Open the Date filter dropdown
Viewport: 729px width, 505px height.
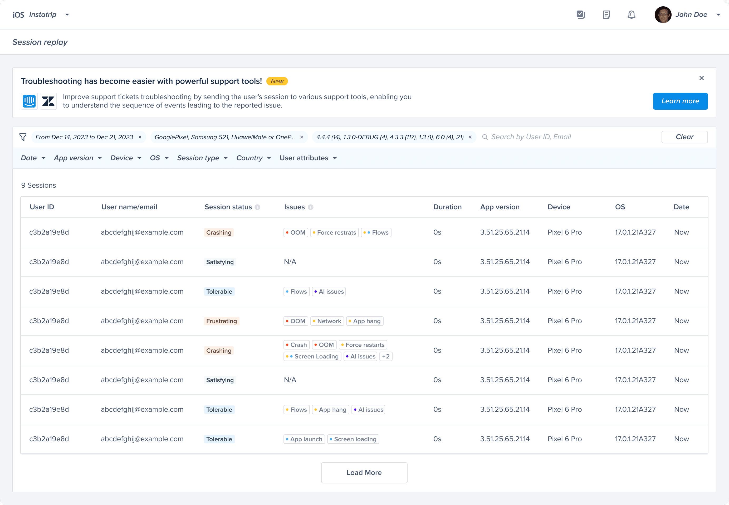tap(33, 158)
